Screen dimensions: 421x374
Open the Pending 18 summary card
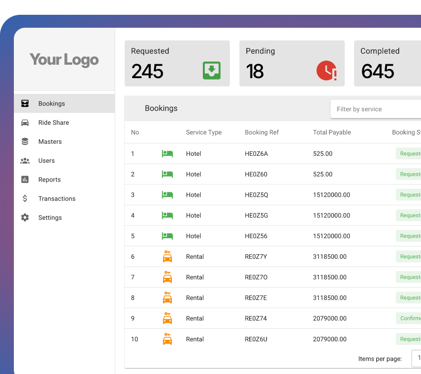[292, 63]
